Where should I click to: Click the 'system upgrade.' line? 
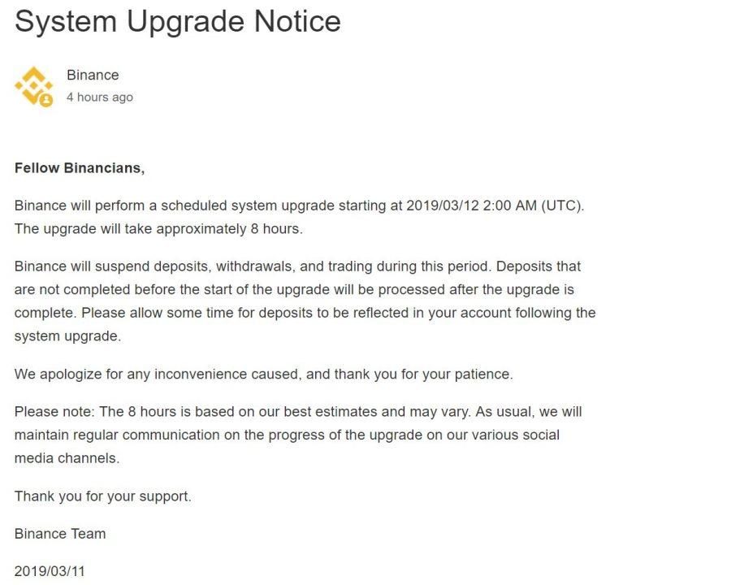coord(67,336)
